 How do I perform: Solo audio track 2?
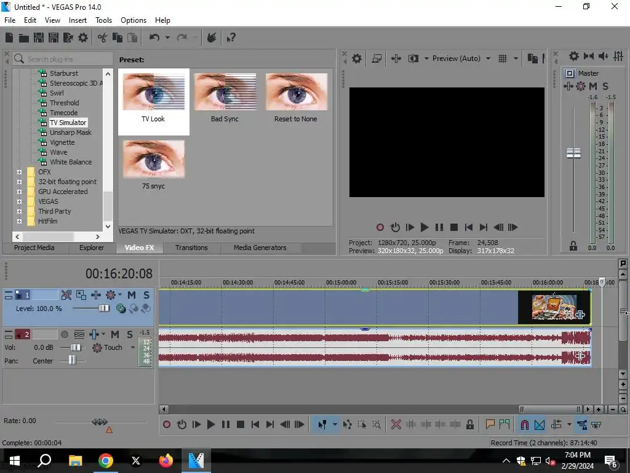coord(130,334)
